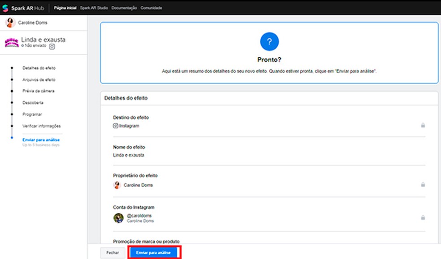441x259 pixels.
Task: Click Caroline Doms name in sidebar
Action: pyautogui.click(x=33, y=22)
